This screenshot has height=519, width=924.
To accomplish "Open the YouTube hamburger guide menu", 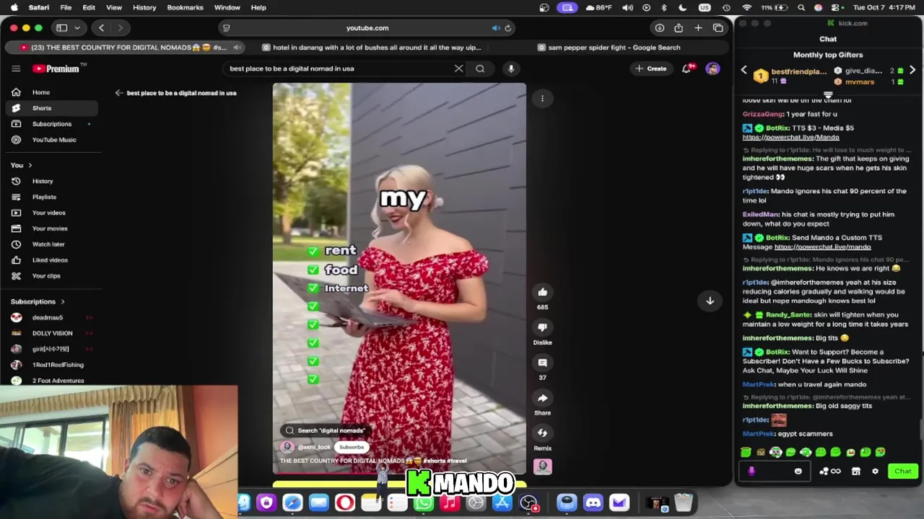I will pyautogui.click(x=16, y=68).
